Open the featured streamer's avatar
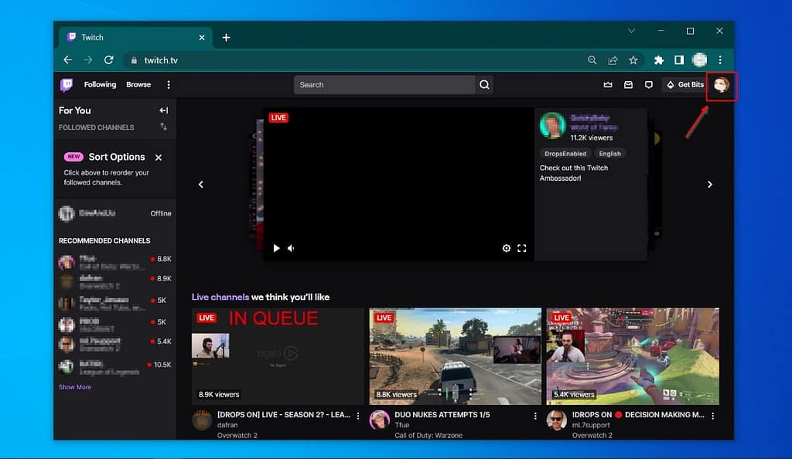The image size is (792, 459). point(552,126)
